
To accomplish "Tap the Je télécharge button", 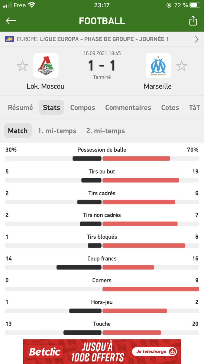I will [155, 352].
